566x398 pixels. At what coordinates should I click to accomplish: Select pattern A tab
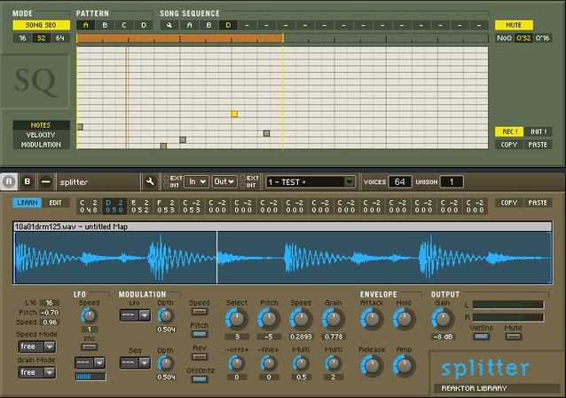pyautogui.click(x=85, y=25)
